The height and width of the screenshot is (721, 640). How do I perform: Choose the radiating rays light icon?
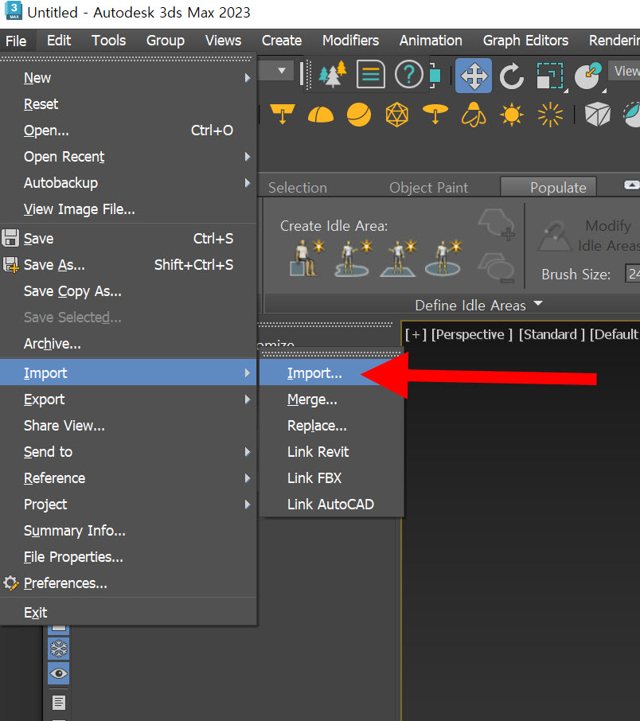(550, 115)
